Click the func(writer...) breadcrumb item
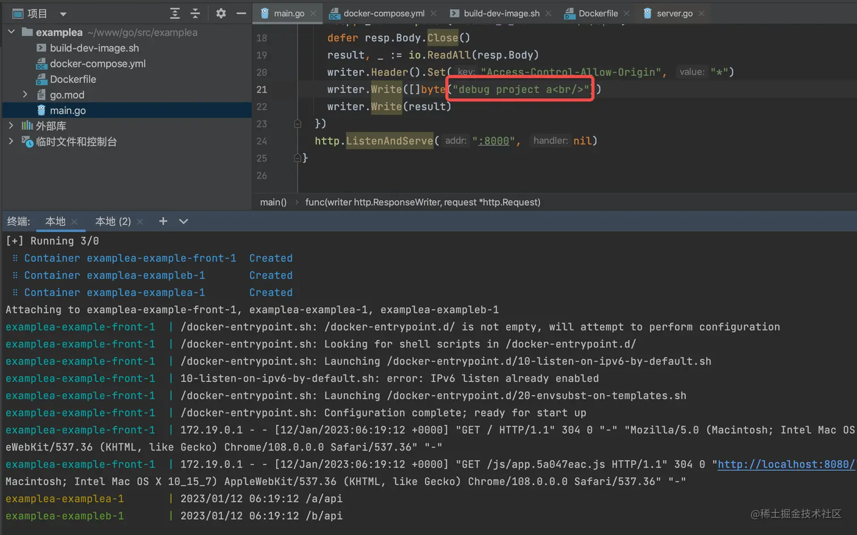Viewport: 857px width, 535px height. coord(423,202)
